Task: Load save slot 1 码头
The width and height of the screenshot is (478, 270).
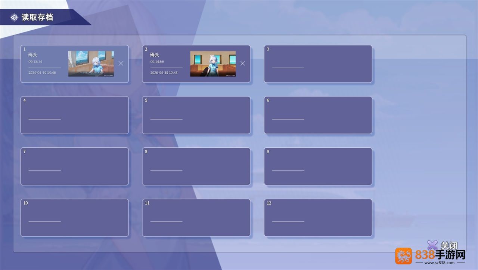Action: tap(74, 64)
